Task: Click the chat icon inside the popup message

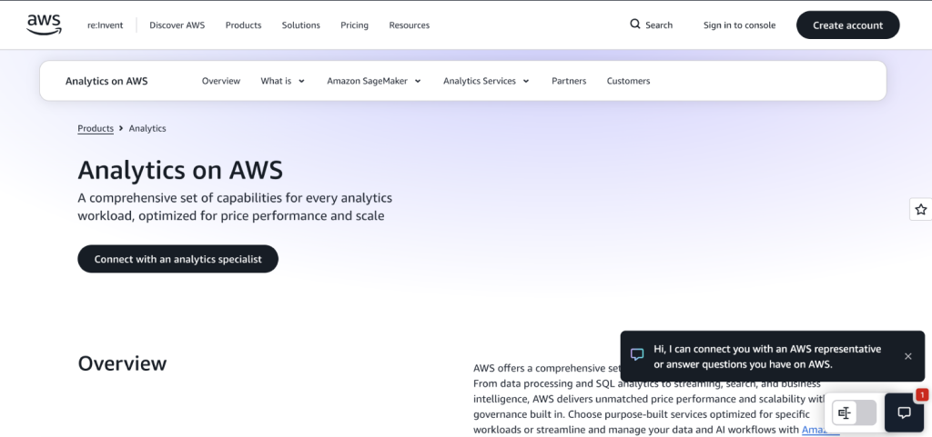Action: (637, 354)
